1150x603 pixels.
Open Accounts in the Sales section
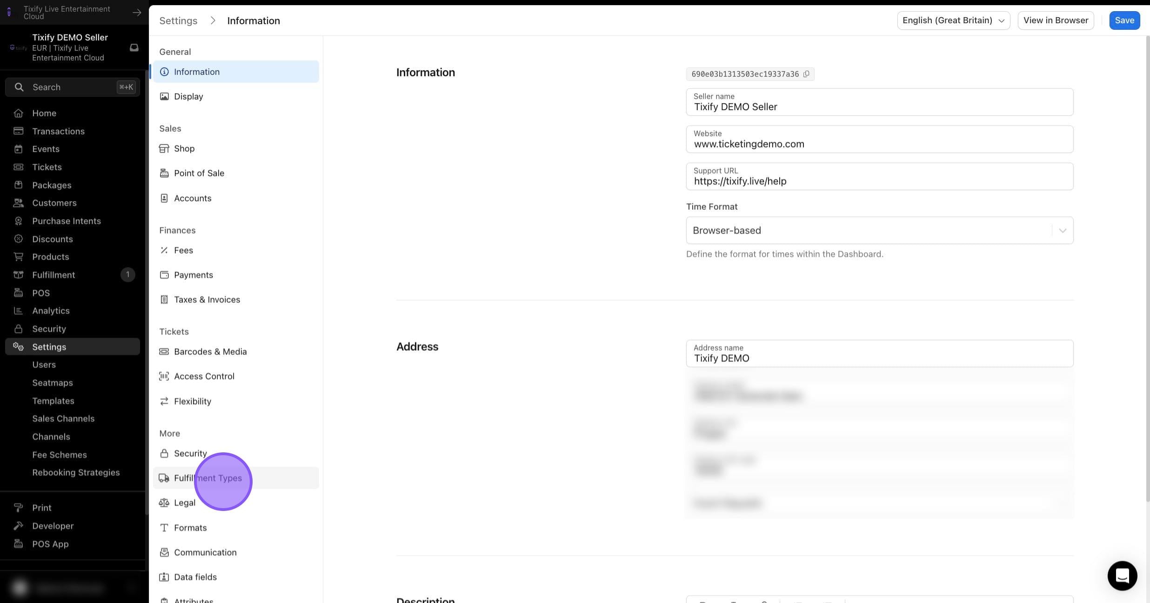[x=236, y=198]
